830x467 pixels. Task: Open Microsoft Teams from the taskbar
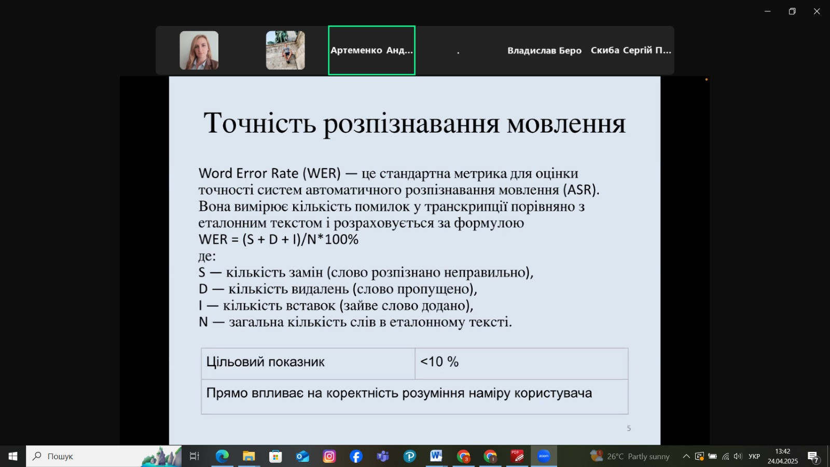383,456
